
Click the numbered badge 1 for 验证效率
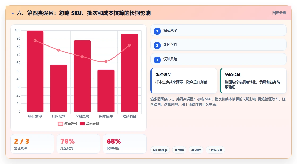pos(157,31)
